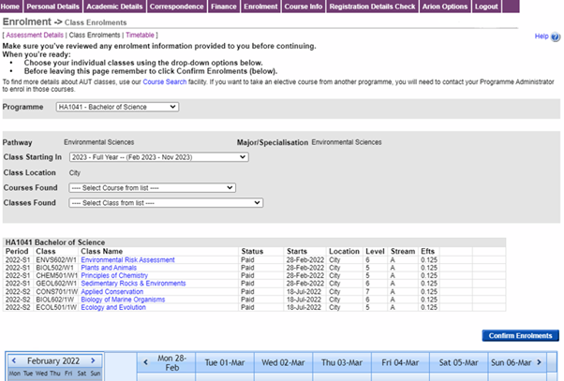The width and height of the screenshot is (564, 381).
Task: Open the Classes Found select list
Action: tap(159, 202)
